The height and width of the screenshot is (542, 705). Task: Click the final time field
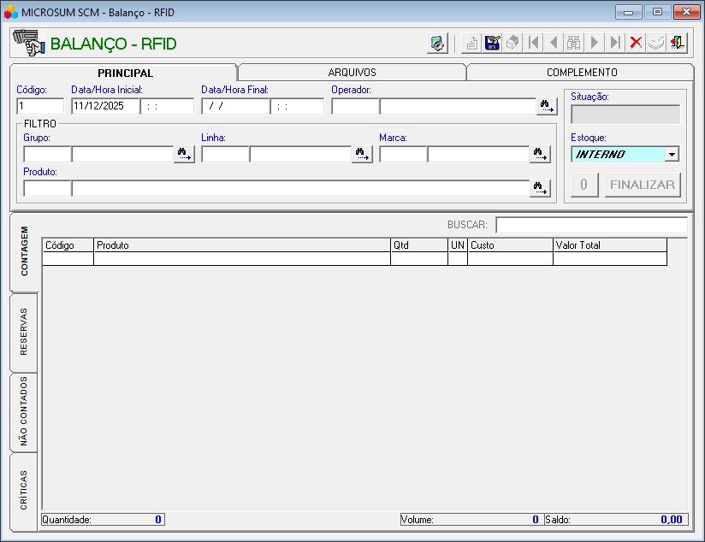(297, 106)
